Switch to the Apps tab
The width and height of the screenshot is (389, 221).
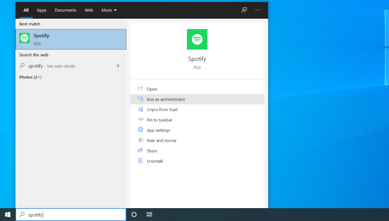[42, 10]
